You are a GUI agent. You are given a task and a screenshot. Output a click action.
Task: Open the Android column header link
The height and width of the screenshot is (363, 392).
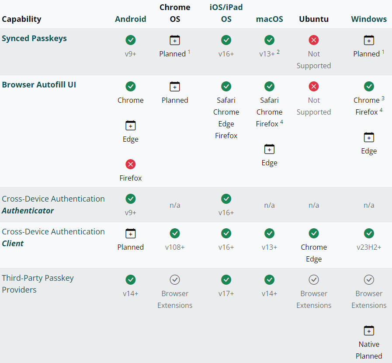pos(131,19)
